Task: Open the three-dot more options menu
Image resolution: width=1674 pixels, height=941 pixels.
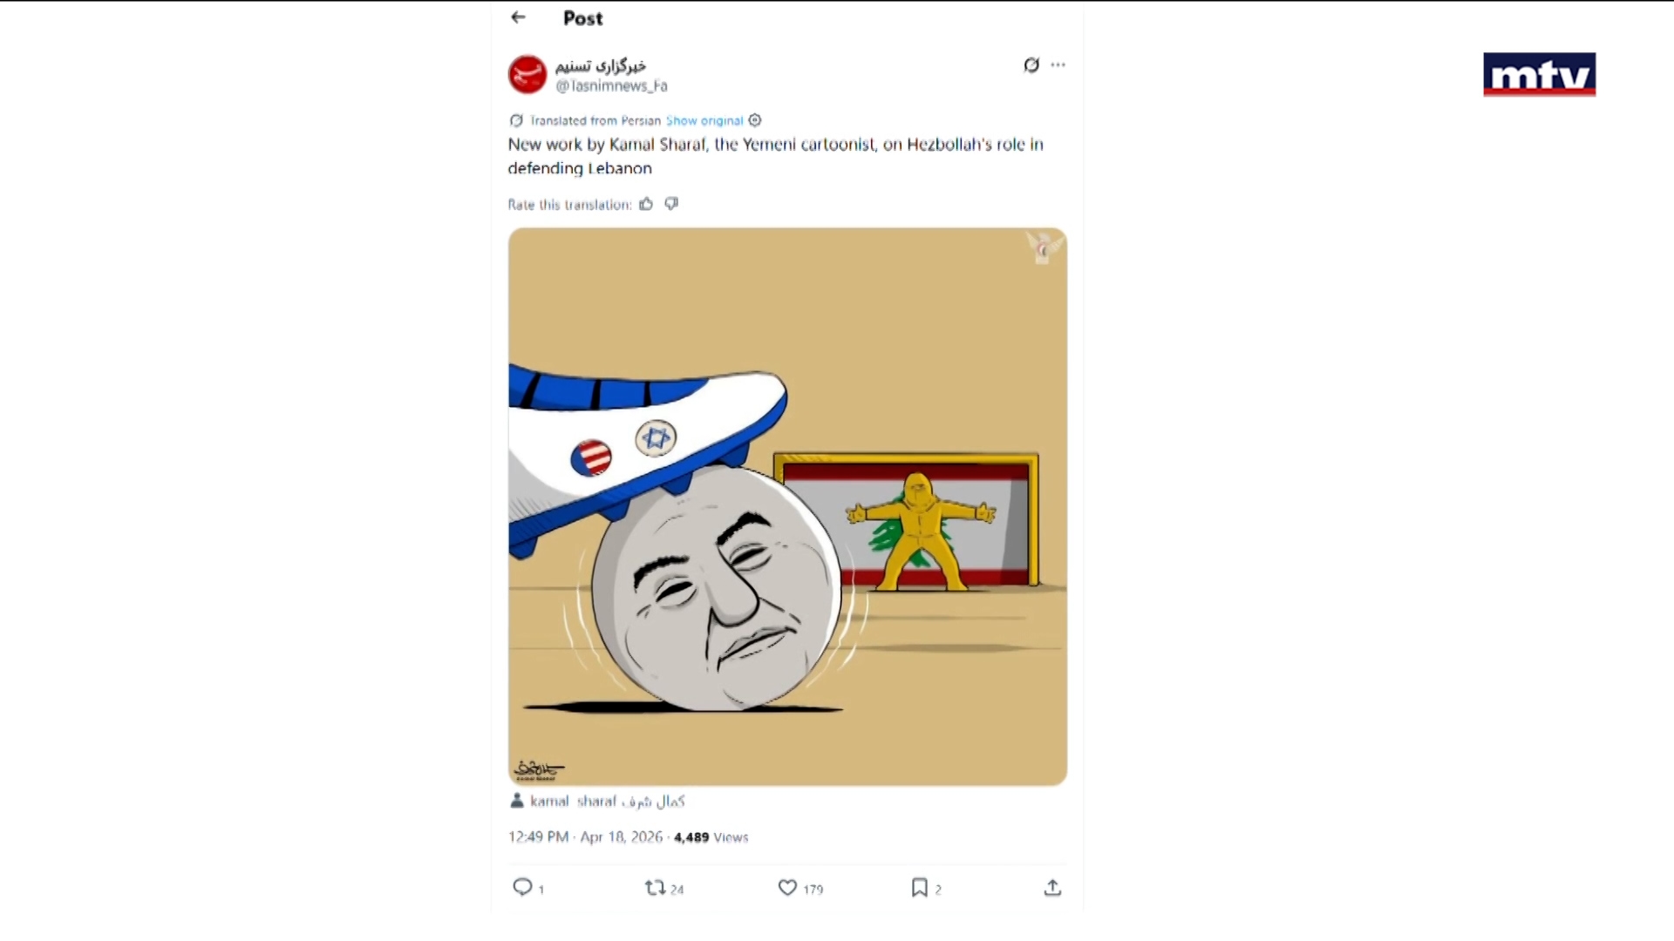Action: point(1058,65)
